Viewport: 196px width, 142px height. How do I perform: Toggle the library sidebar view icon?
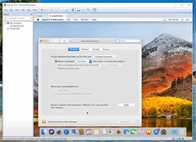(74, 10)
